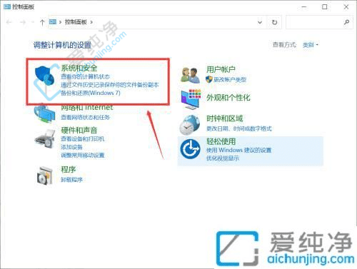Open 系统和安全 category heading
357x269 pixels.
point(79,68)
